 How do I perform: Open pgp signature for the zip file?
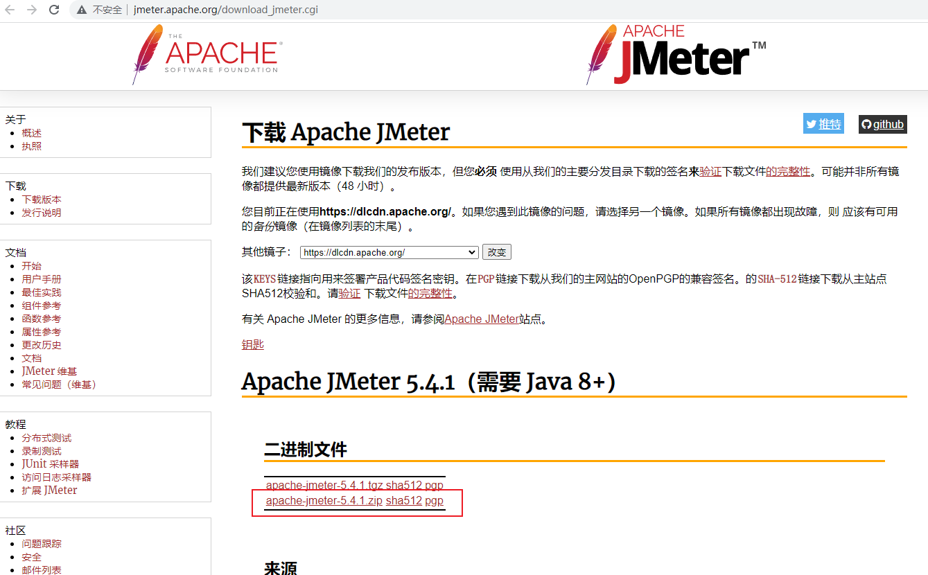pos(435,501)
